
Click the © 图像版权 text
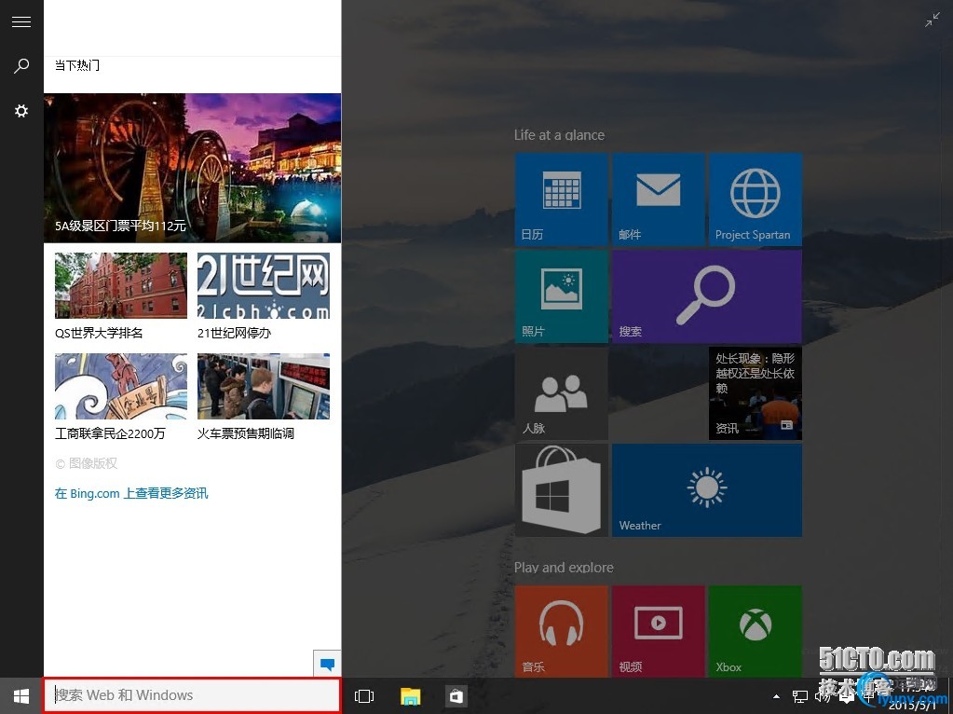pyautogui.click(x=86, y=463)
